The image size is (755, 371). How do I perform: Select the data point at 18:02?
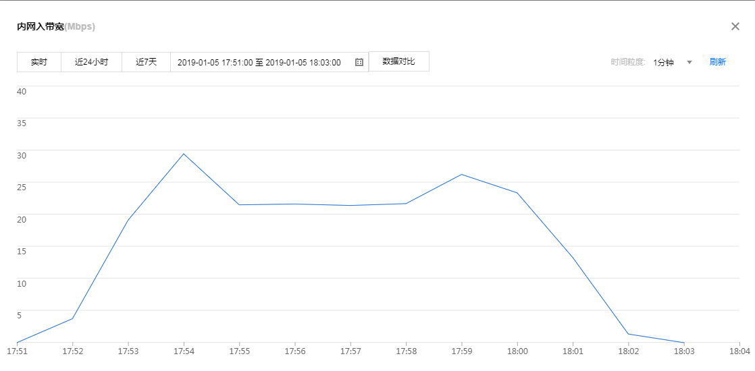628,334
